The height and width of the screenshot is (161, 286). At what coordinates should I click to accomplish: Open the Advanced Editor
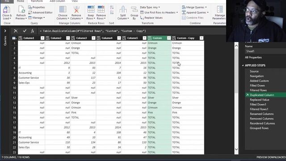coord(41,13)
